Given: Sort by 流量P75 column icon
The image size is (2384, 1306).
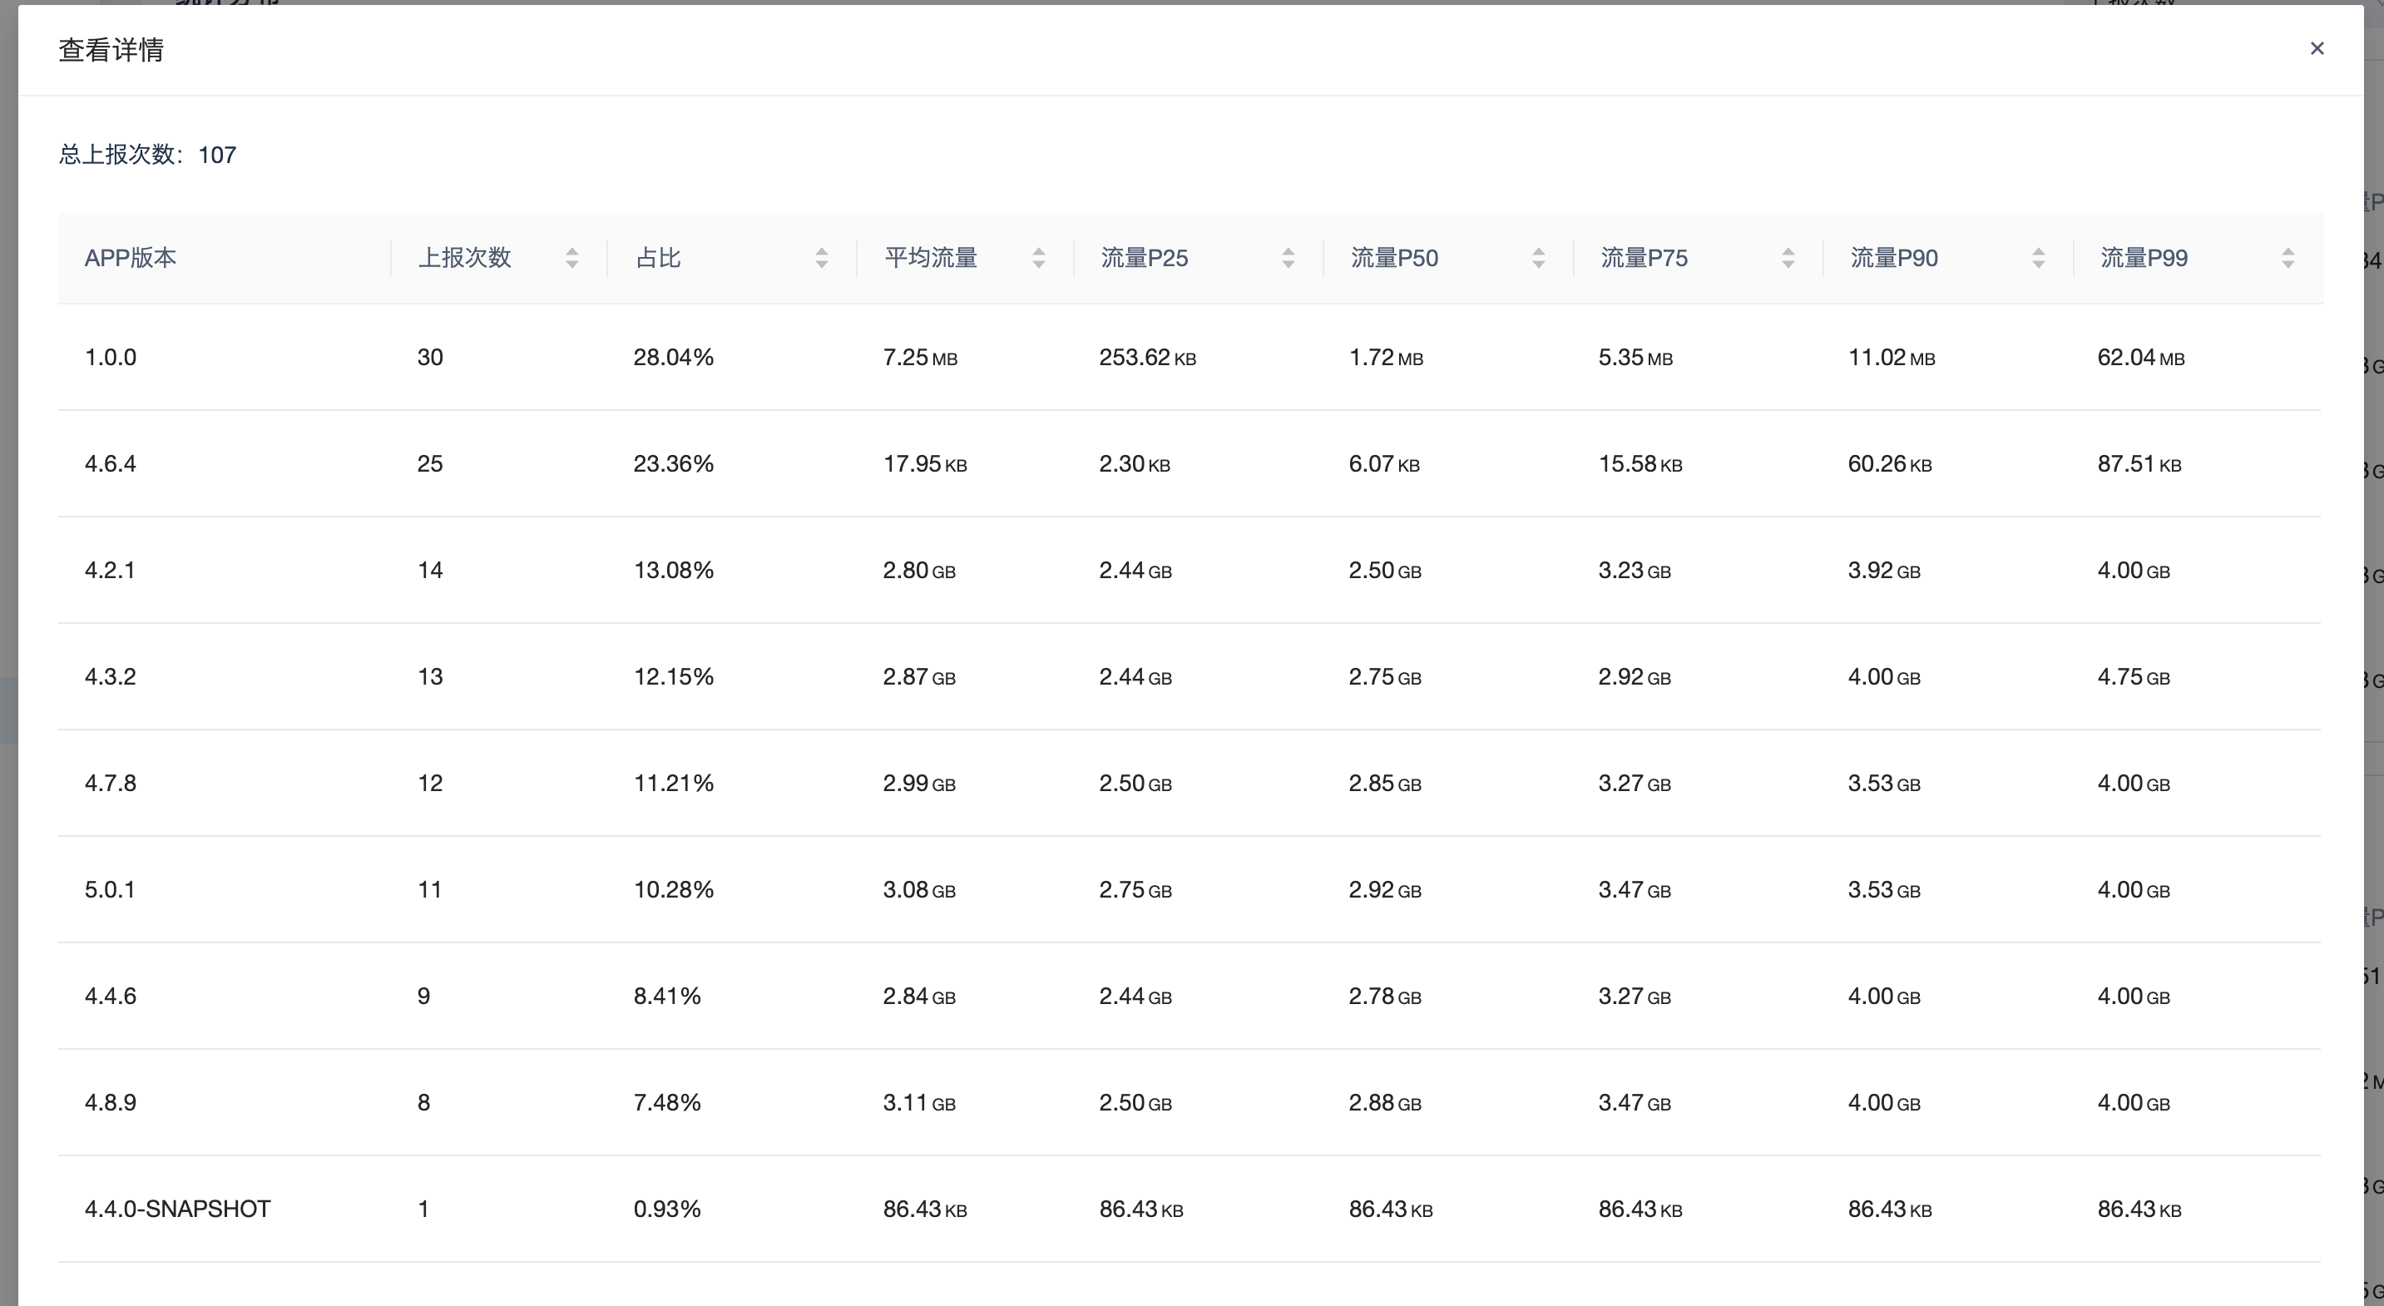Looking at the screenshot, I should tap(1788, 258).
